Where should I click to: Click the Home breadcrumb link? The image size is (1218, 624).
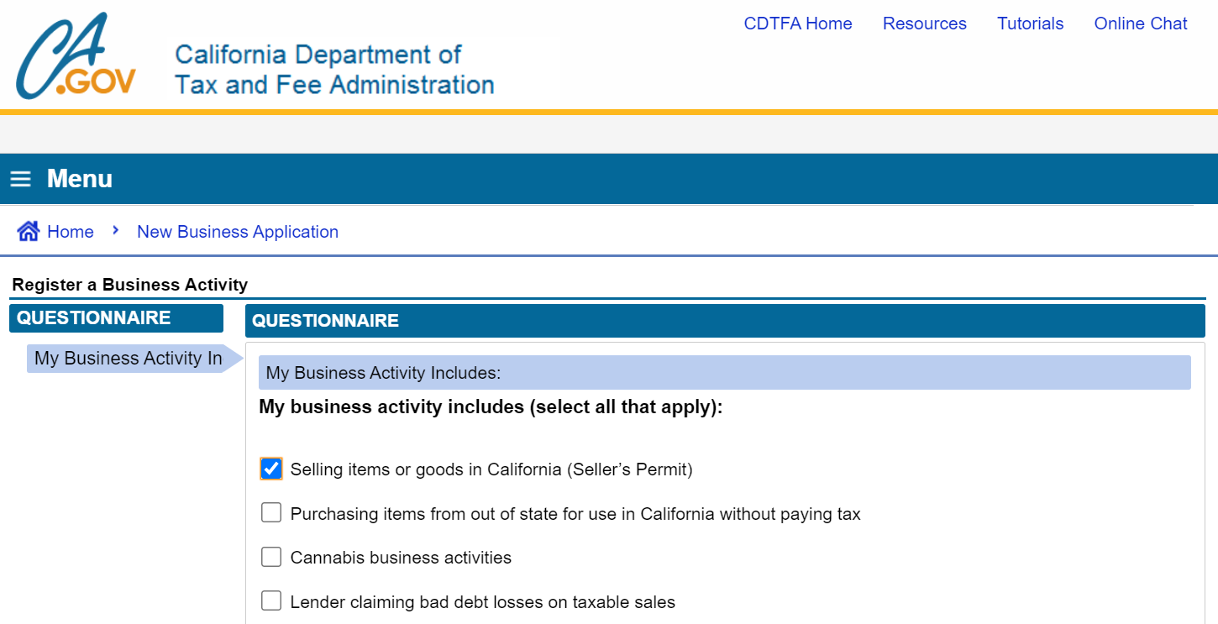pyautogui.click(x=71, y=232)
